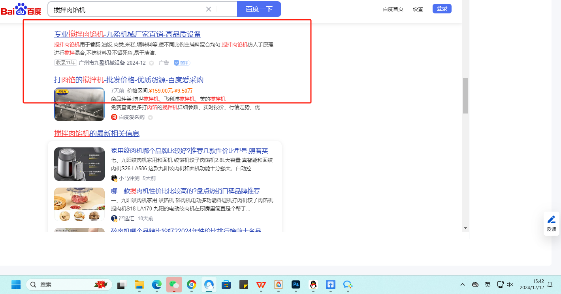561x294 pixels.
Task: Open 专业搅拌肉馅机-九盈机械 result link
Action: click(x=127, y=34)
